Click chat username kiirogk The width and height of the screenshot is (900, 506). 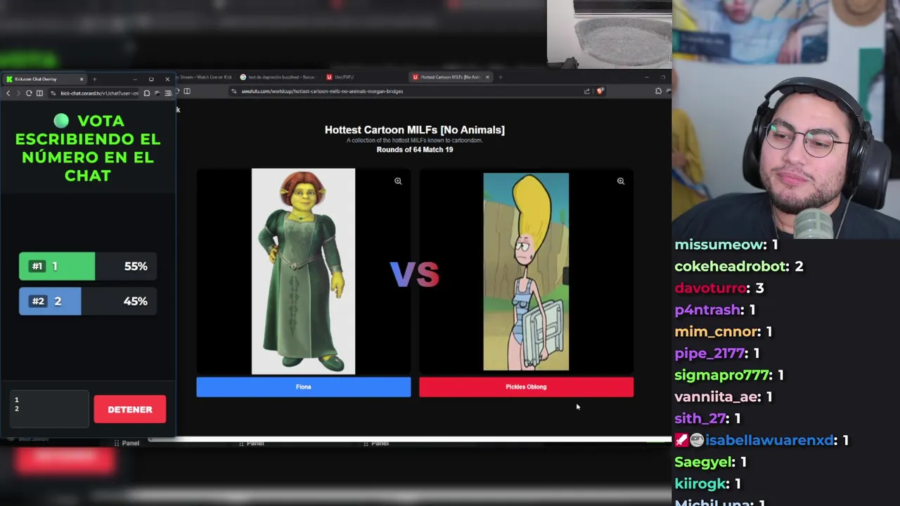pyautogui.click(x=700, y=484)
